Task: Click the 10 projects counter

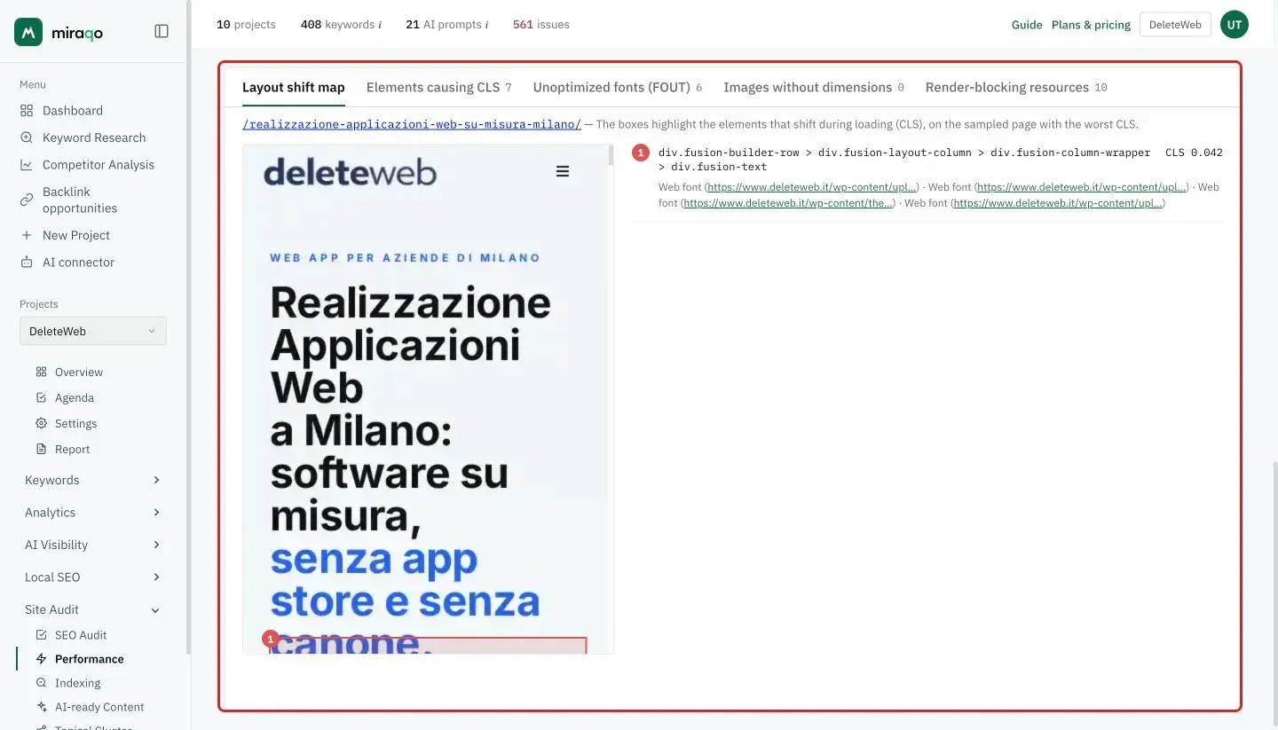Action: point(246,25)
